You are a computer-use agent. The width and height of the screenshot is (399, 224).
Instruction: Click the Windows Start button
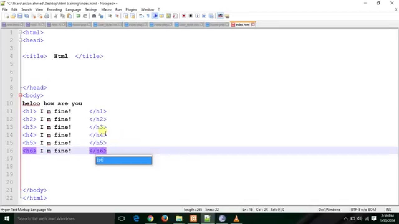tap(7, 219)
